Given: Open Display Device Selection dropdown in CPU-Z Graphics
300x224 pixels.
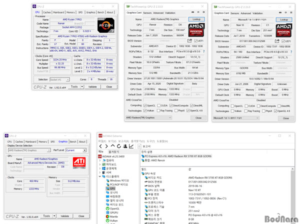Looking at the screenshot, I should [29, 150].
